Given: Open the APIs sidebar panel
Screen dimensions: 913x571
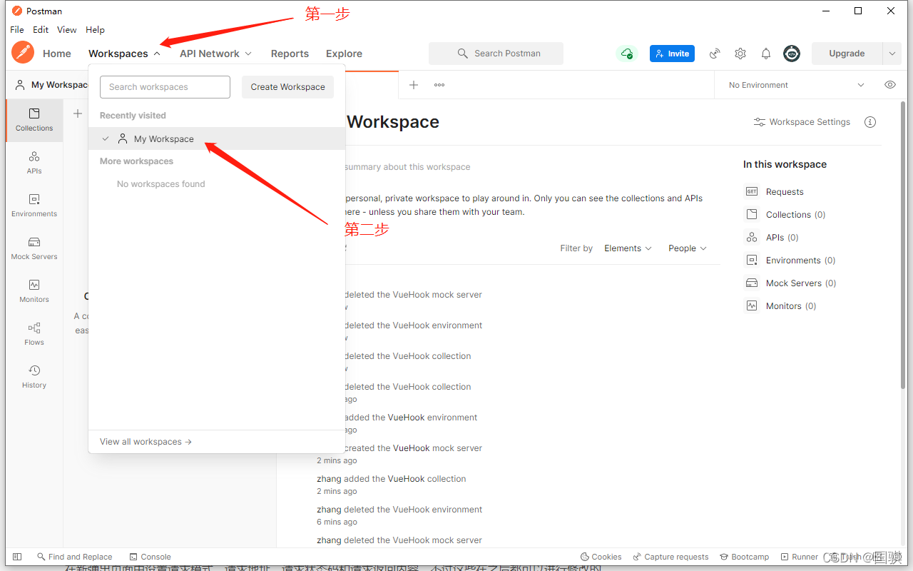Looking at the screenshot, I should click(x=34, y=163).
